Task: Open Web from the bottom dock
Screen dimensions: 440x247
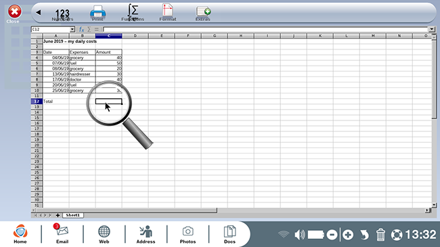Action: 104,234
